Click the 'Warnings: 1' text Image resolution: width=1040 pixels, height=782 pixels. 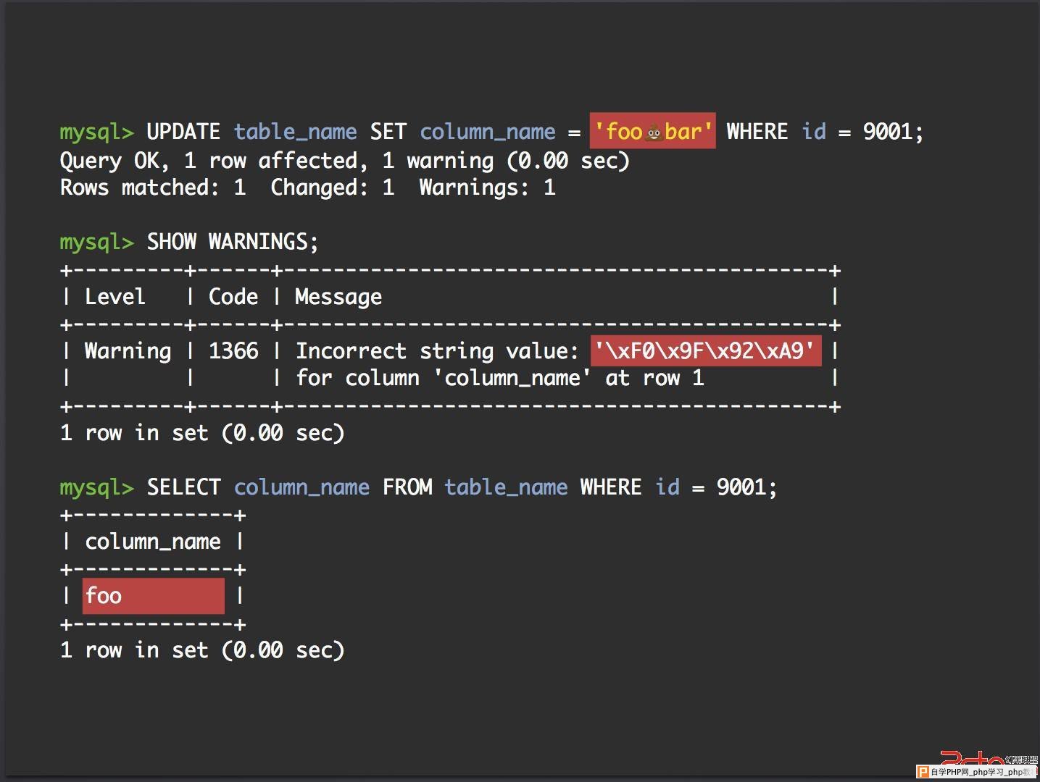pos(487,188)
